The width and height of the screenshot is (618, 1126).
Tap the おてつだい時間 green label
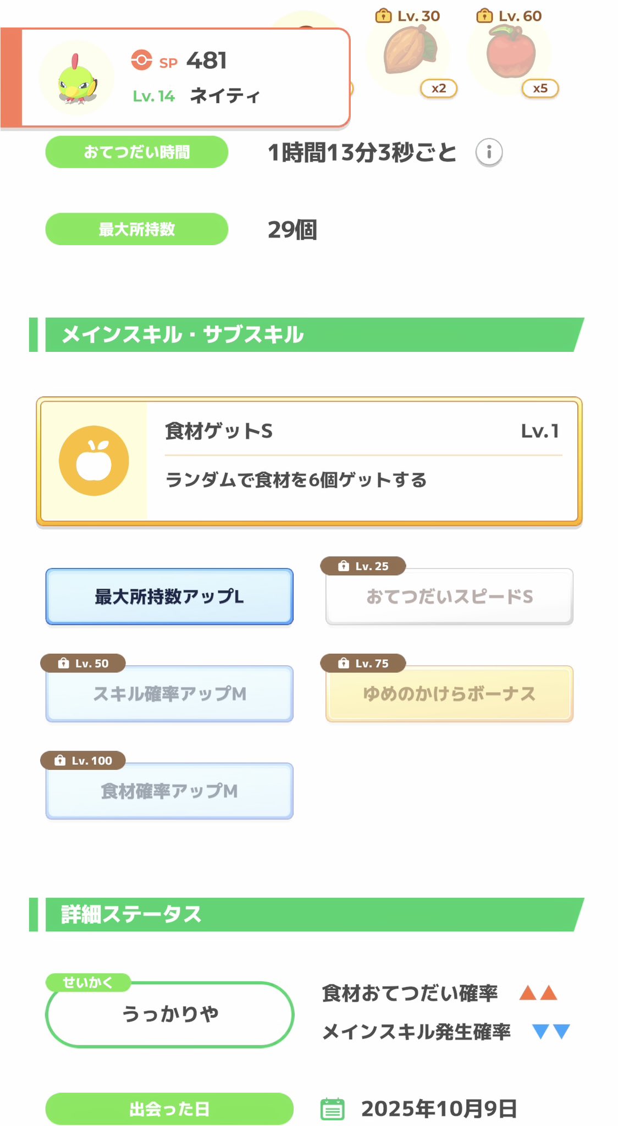point(136,152)
